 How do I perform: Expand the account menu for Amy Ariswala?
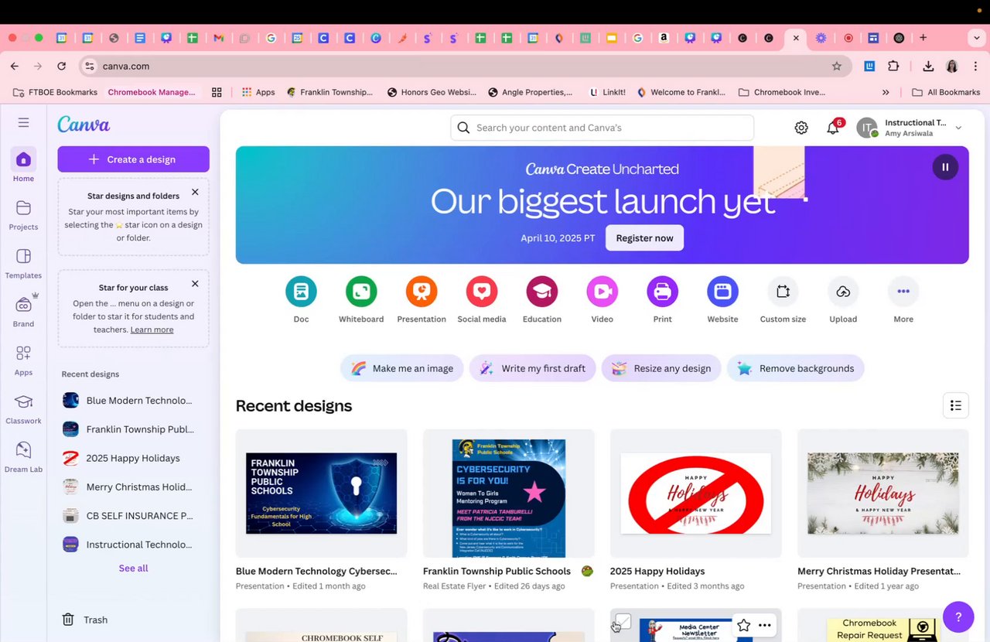tap(958, 128)
